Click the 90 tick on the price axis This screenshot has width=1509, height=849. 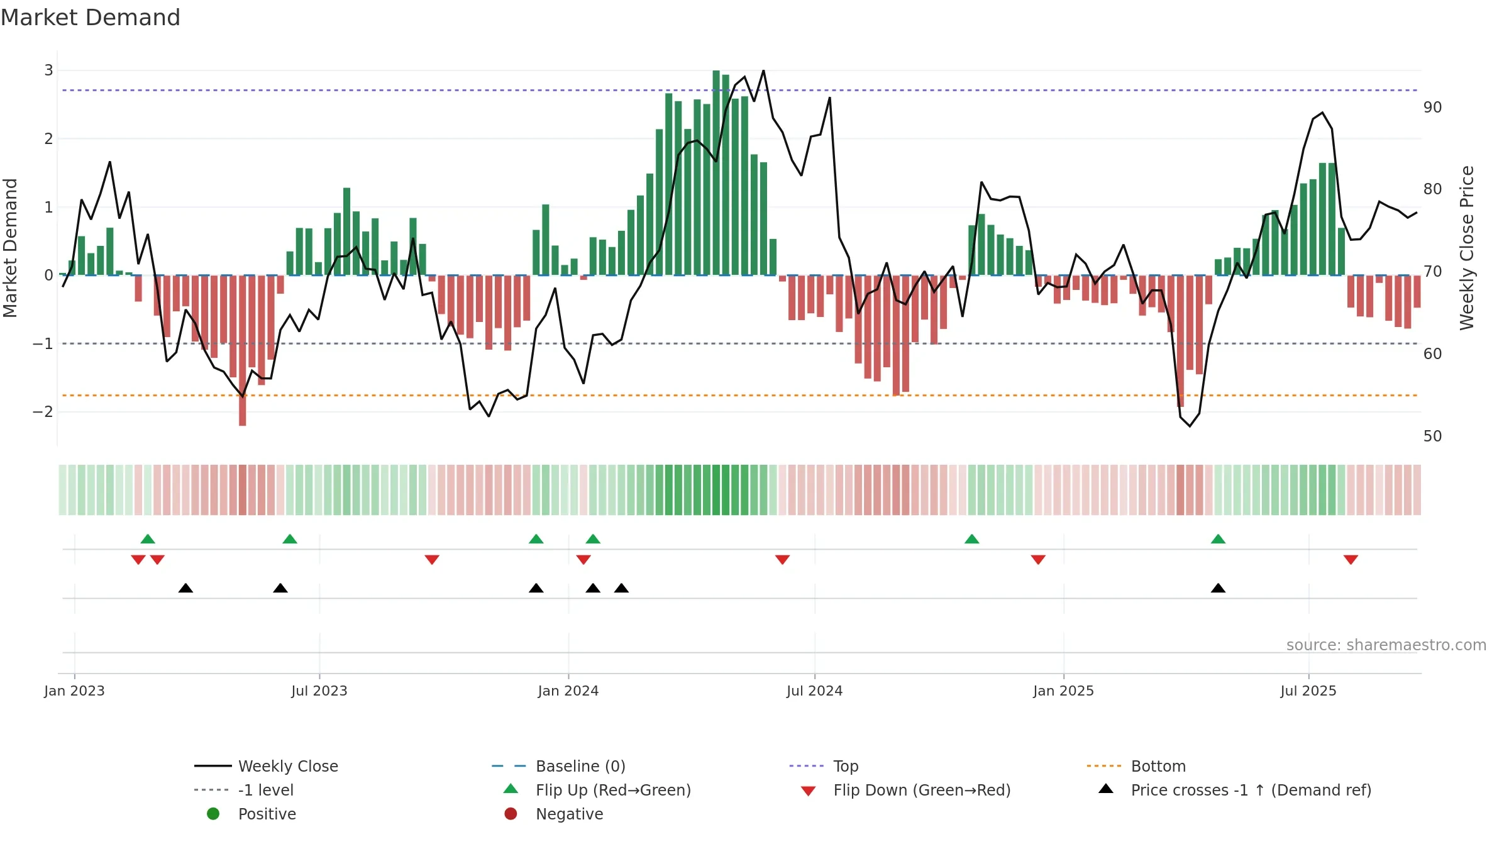coord(1433,107)
